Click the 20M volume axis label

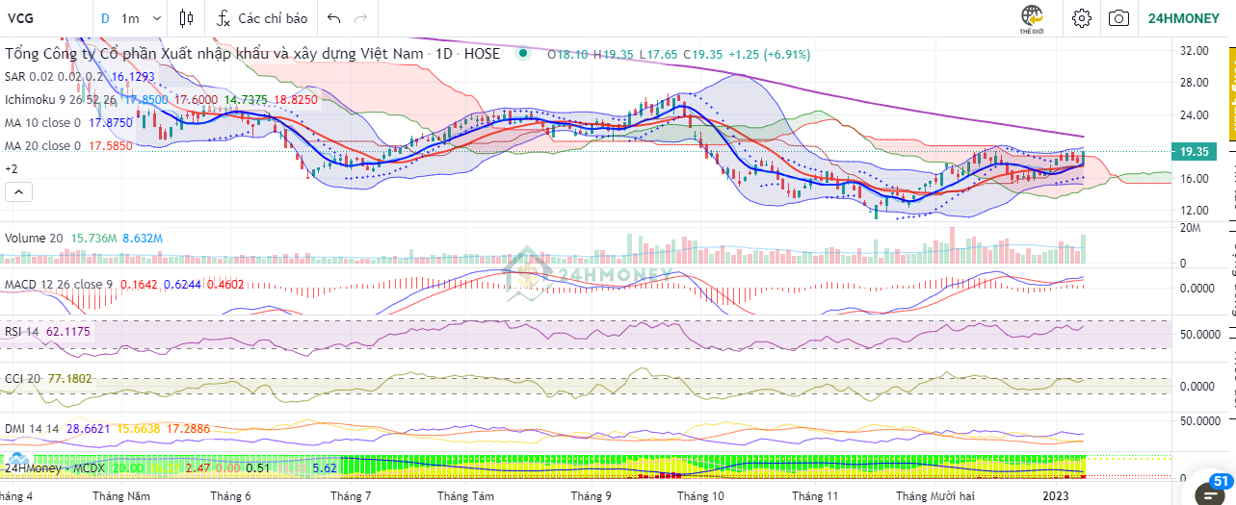(1191, 228)
